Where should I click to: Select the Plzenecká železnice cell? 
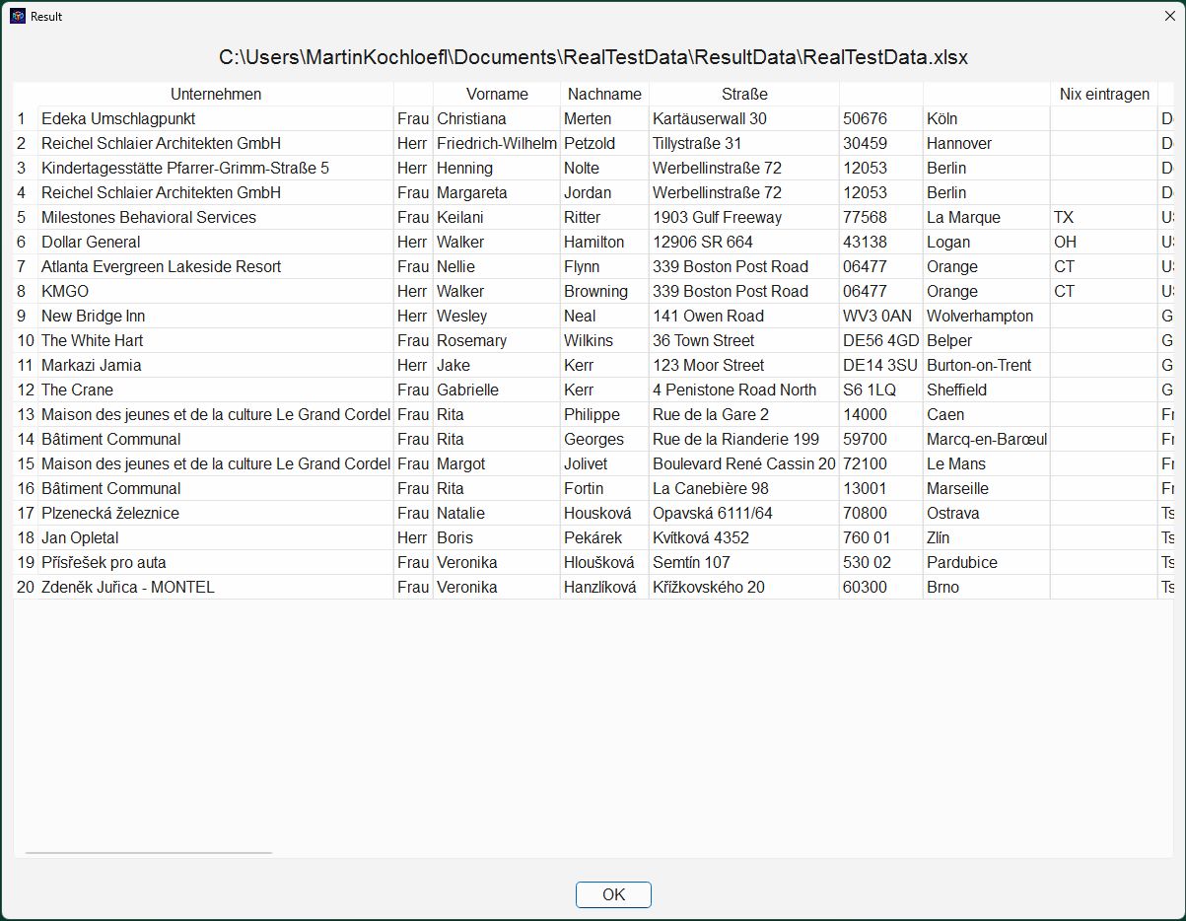pos(216,513)
